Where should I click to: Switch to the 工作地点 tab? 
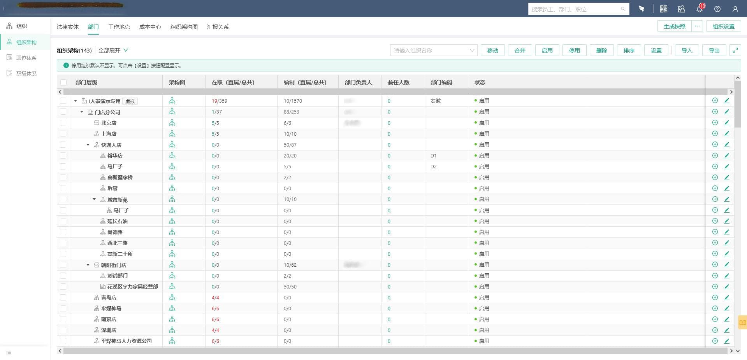[x=119, y=27]
